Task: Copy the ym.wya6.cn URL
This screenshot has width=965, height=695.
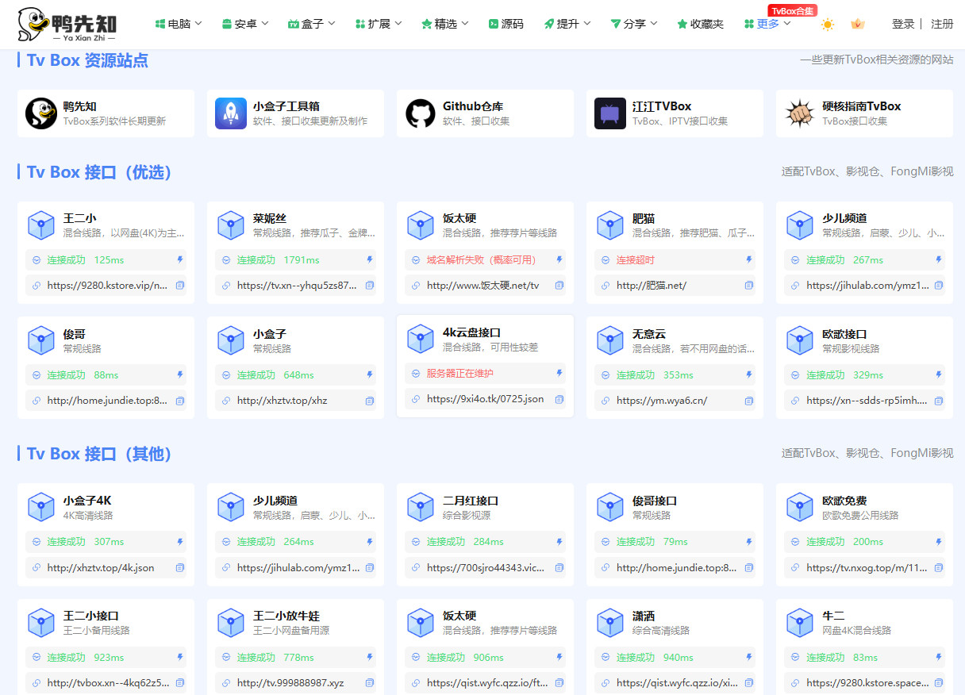Action: pos(749,401)
